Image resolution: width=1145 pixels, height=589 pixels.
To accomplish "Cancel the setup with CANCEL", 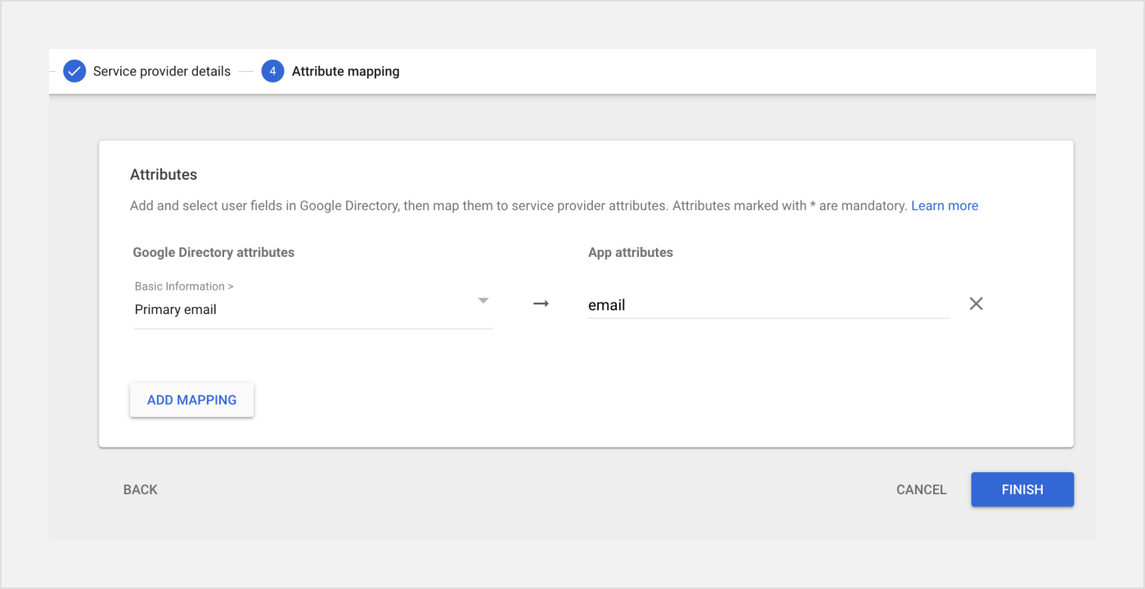I will (x=921, y=489).
